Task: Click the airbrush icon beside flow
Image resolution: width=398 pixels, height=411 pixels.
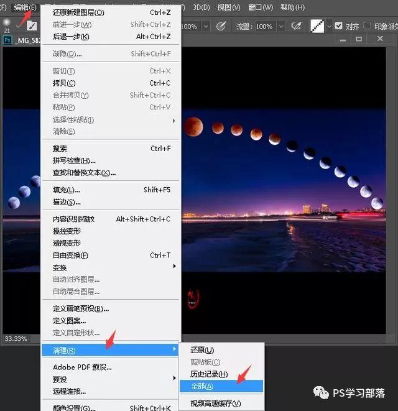Action: pos(296,26)
